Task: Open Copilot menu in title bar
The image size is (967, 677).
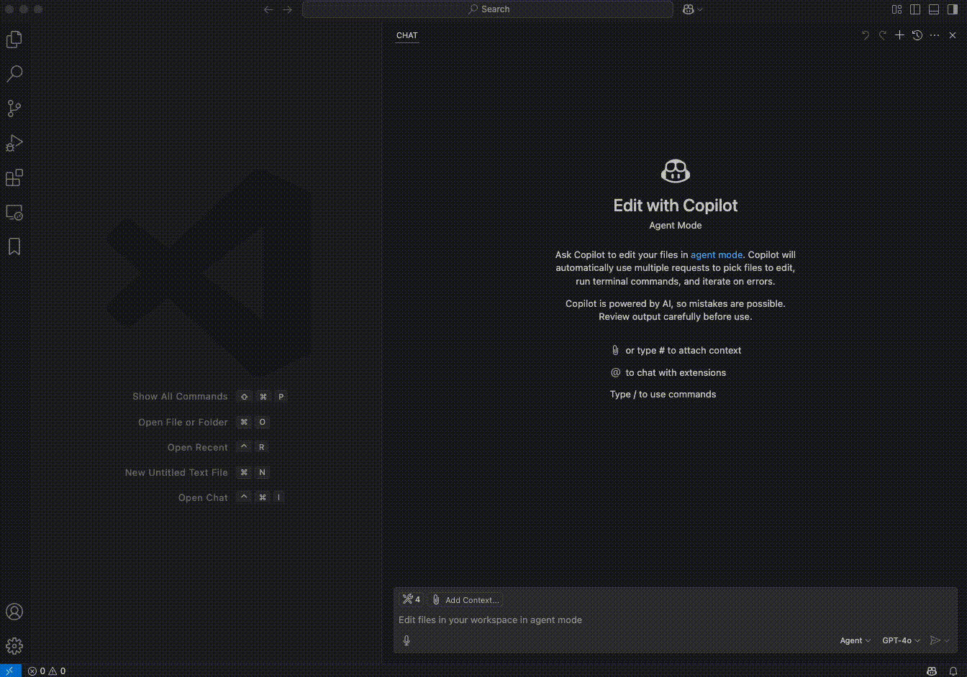Action: tap(692, 9)
